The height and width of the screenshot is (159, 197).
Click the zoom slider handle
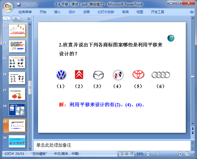(x=158, y=154)
